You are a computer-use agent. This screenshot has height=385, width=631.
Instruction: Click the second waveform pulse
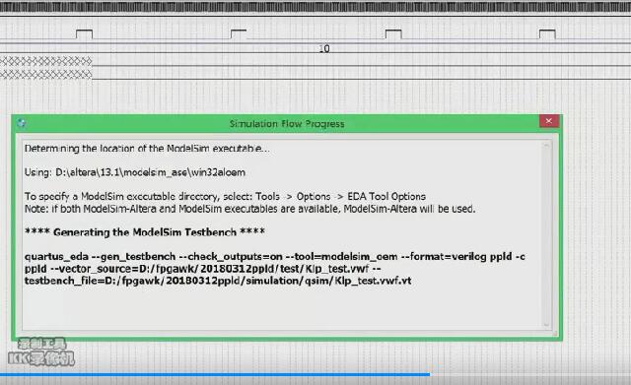coord(239,34)
